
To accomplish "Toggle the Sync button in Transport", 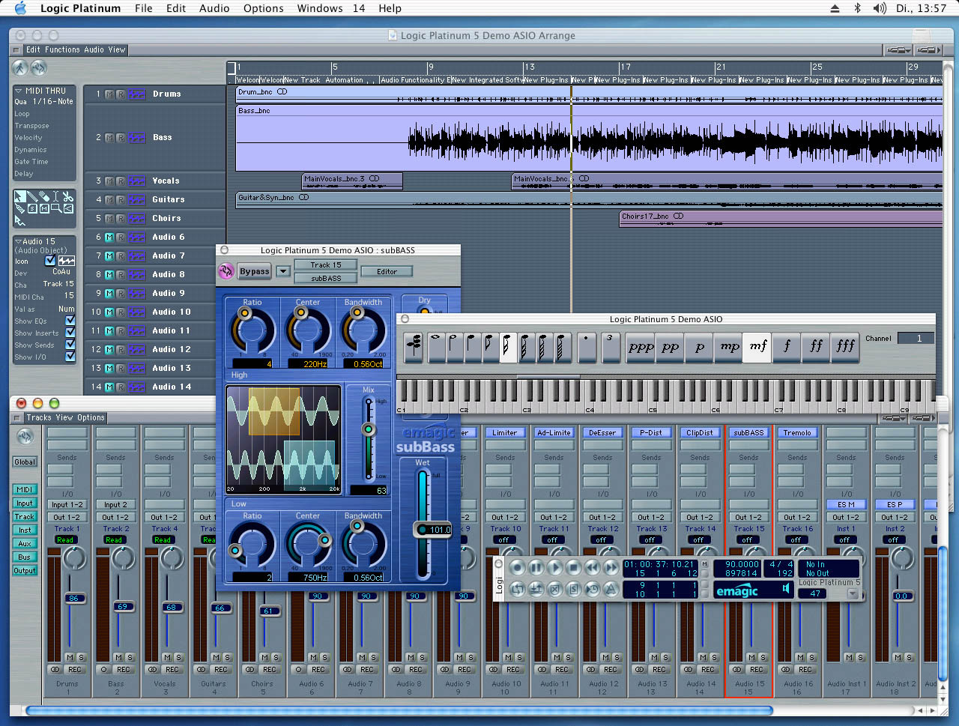I will (593, 590).
